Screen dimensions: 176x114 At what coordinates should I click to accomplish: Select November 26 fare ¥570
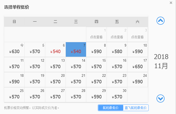(x=35, y=95)
